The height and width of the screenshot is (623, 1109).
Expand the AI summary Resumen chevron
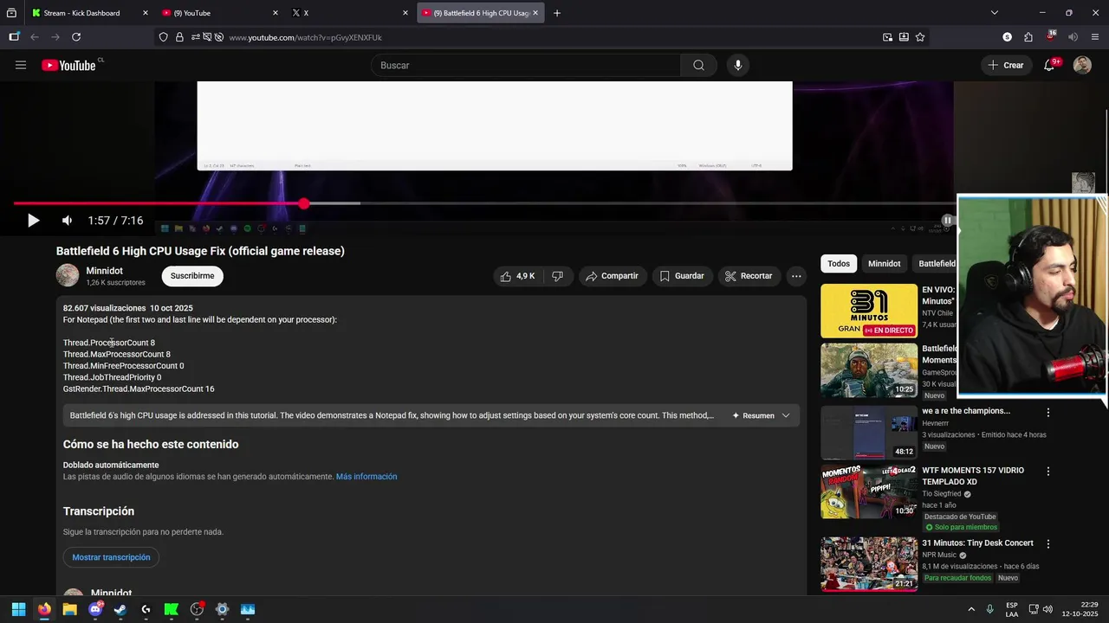click(x=786, y=415)
